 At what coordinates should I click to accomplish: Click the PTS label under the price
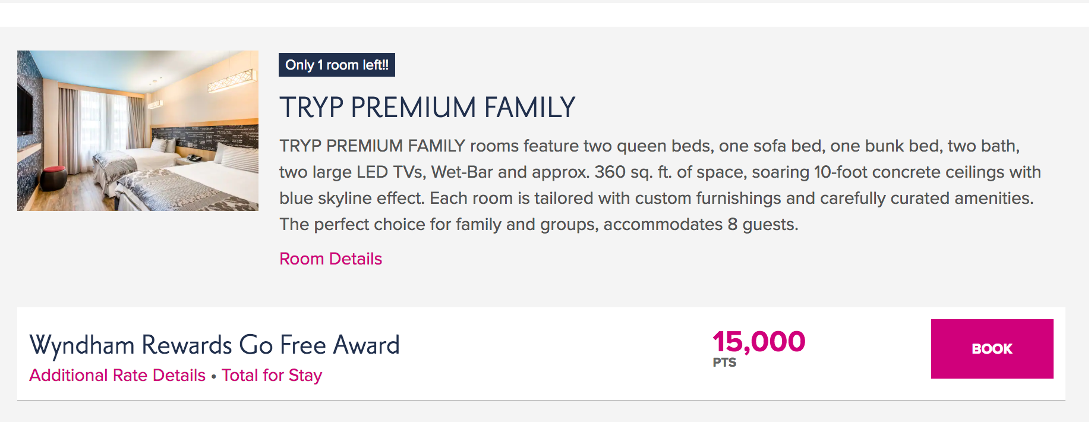[x=724, y=363]
